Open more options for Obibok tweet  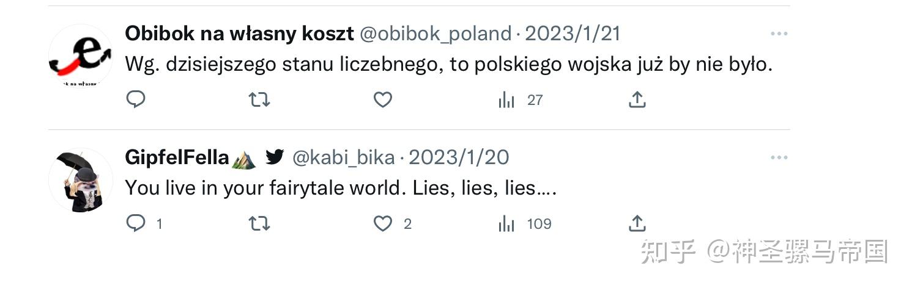779,34
